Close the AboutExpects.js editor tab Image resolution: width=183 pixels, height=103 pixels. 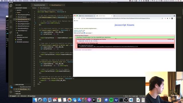[x=64, y=5]
